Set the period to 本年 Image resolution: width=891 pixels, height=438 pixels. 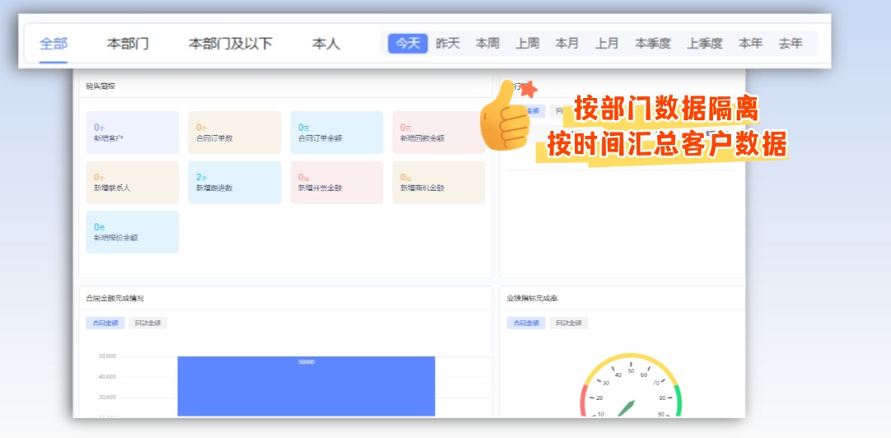(x=751, y=43)
